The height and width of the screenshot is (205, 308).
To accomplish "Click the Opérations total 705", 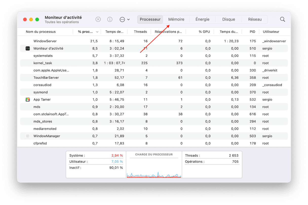I will click(x=236, y=161).
